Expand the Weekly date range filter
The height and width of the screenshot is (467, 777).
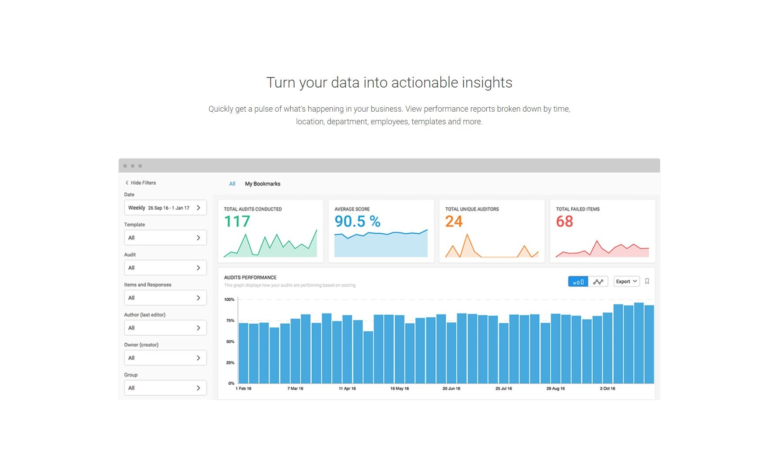click(165, 208)
